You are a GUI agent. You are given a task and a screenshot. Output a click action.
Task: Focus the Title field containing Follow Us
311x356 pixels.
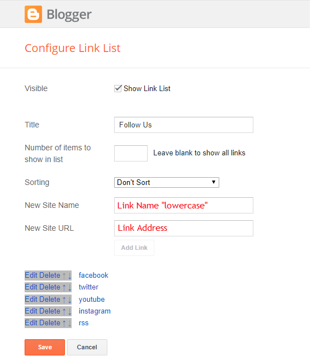point(183,125)
